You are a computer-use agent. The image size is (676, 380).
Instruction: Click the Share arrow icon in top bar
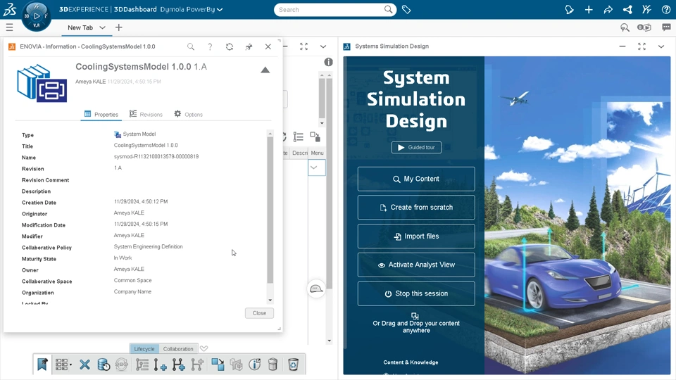(608, 9)
